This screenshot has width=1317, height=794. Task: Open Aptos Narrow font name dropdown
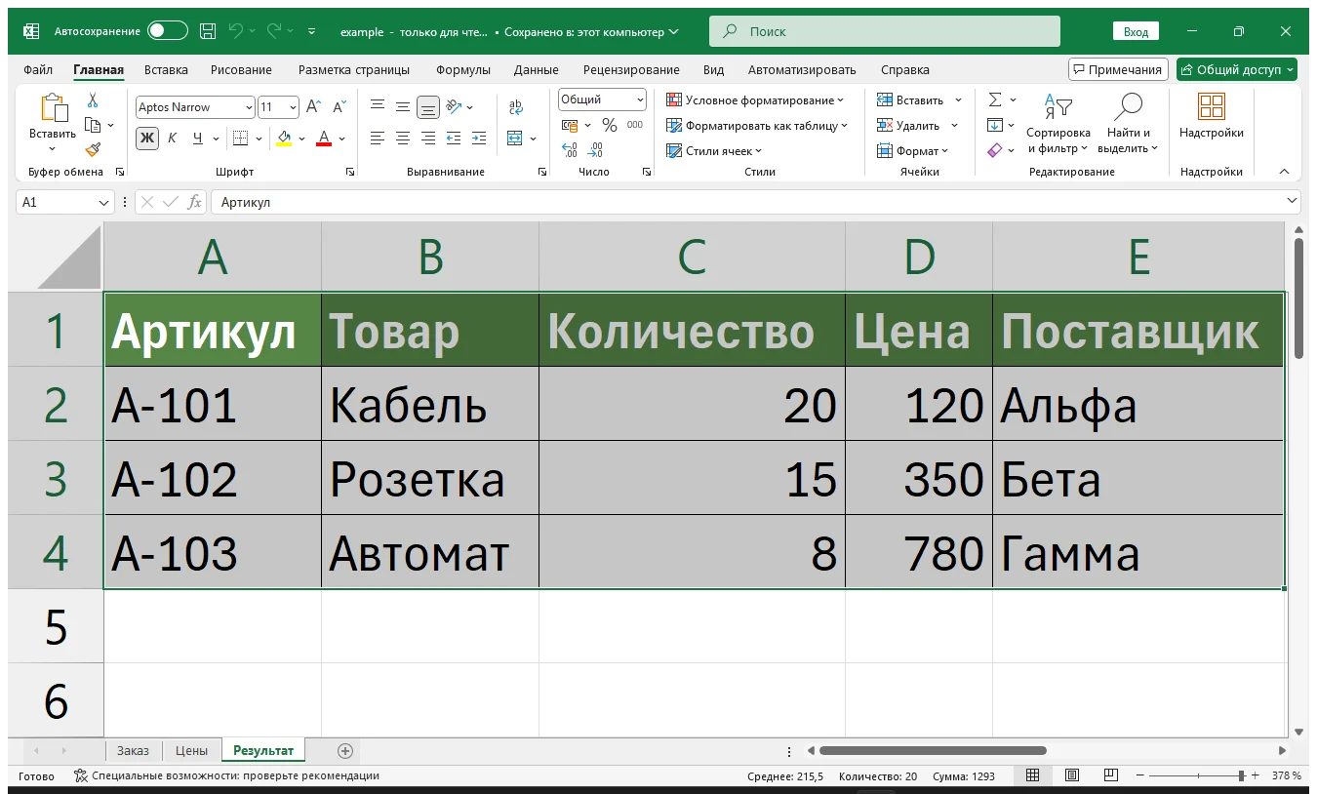coord(249,107)
